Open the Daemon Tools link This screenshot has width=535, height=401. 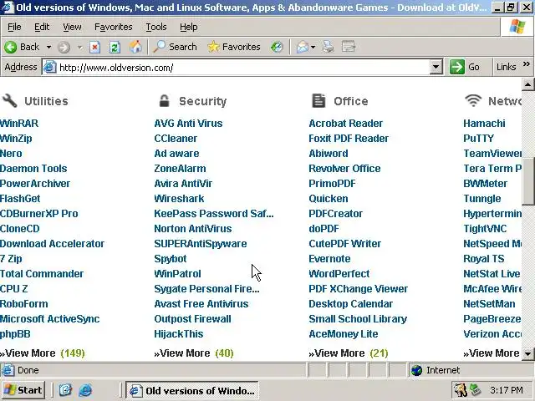pyautogui.click(x=33, y=168)
